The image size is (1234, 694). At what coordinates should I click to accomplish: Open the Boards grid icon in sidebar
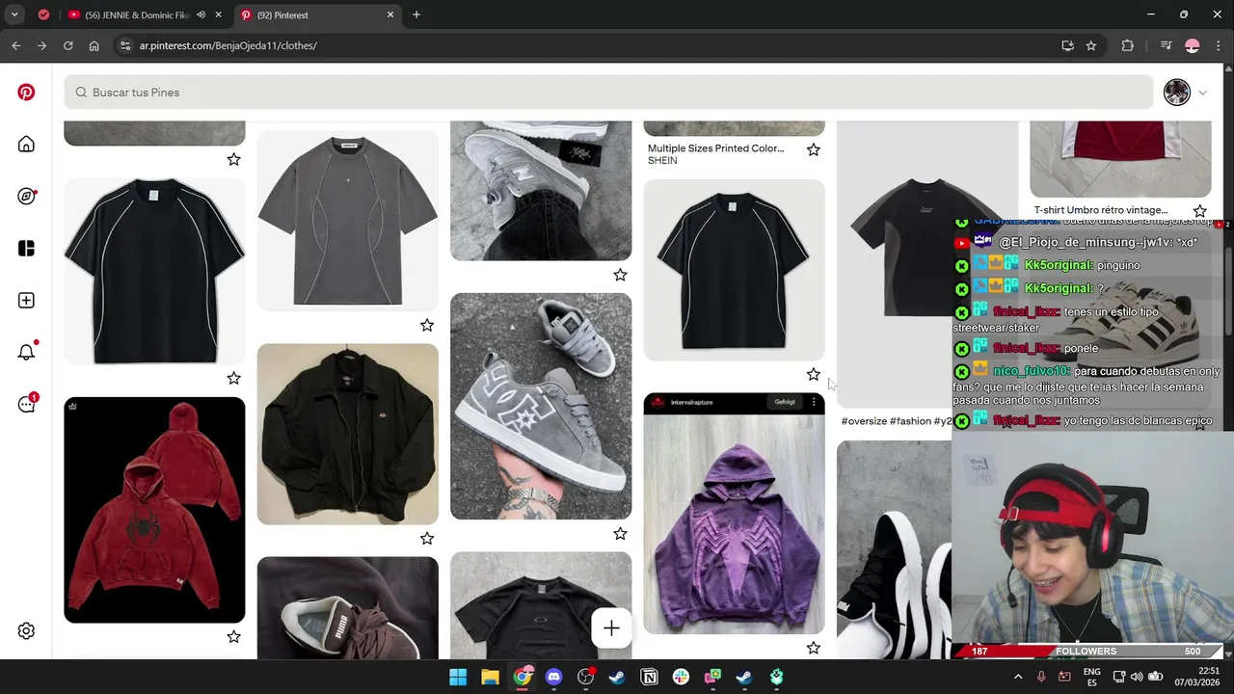click(x=26, y=249)
